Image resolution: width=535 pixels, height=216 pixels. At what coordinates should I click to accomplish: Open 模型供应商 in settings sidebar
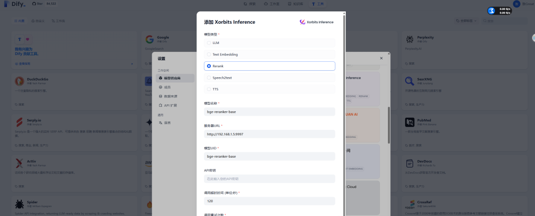point(175,79)
